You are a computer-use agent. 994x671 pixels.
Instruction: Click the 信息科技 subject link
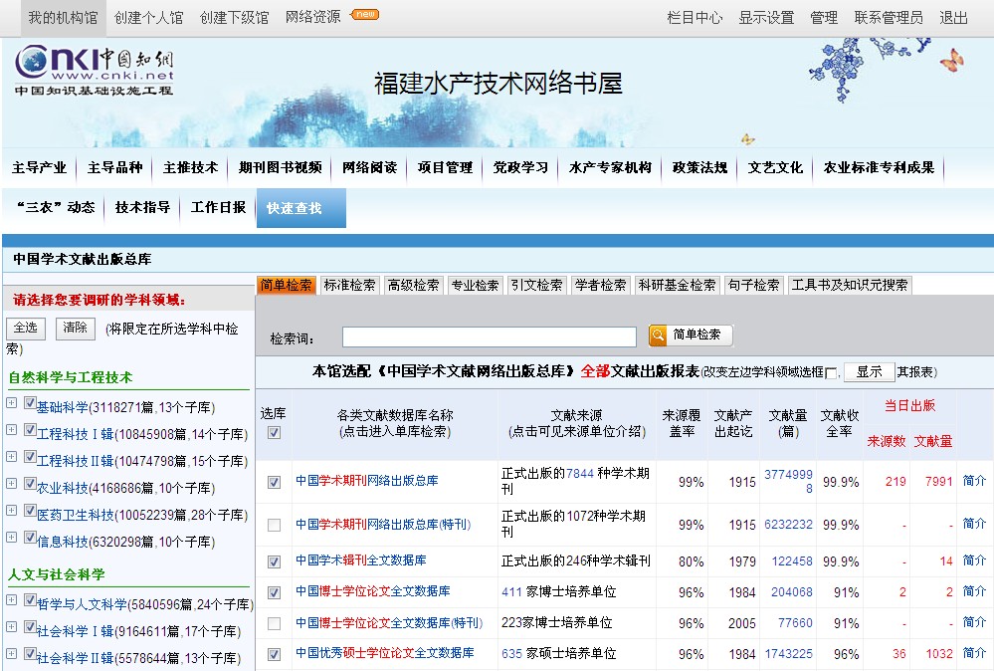[62, 543]
